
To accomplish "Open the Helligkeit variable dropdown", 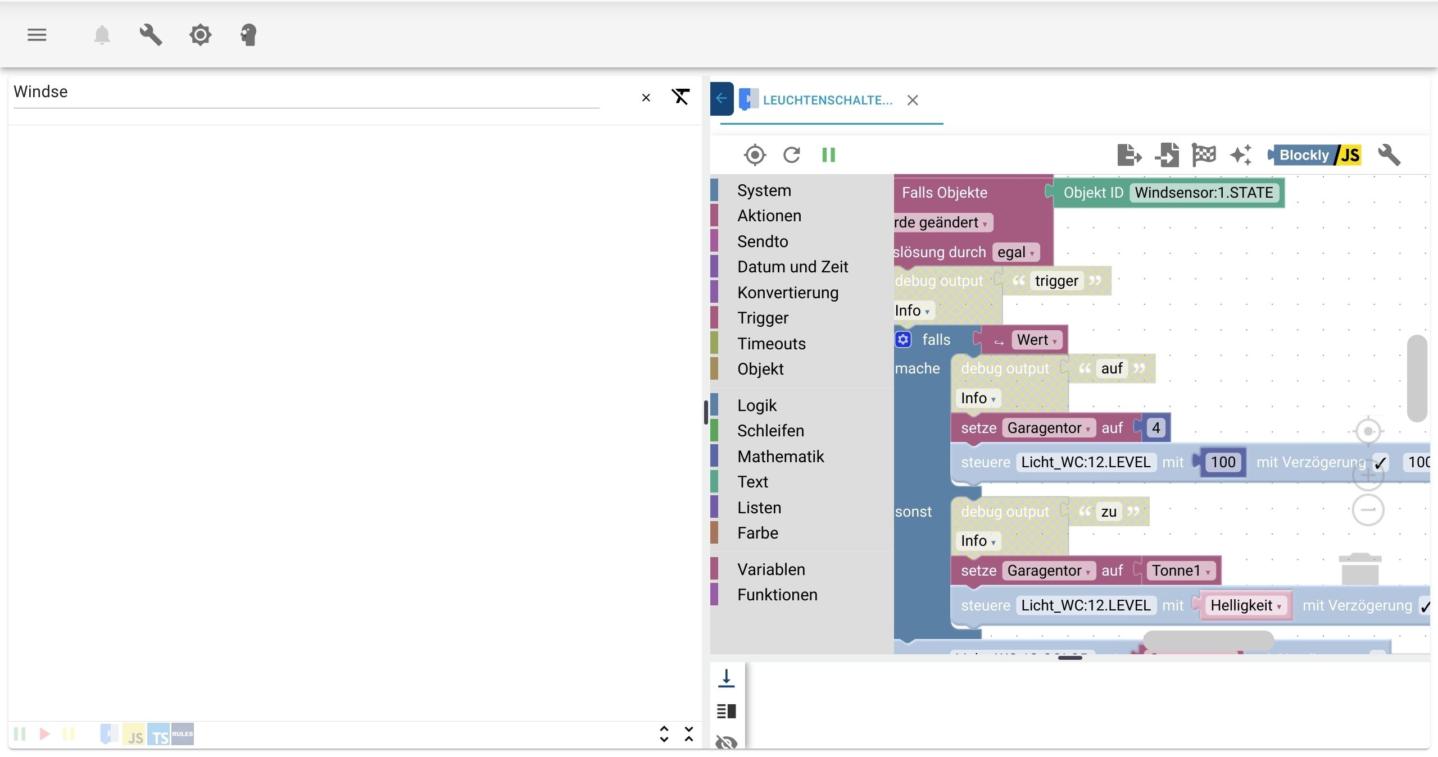I will (x=1246, y=605).
